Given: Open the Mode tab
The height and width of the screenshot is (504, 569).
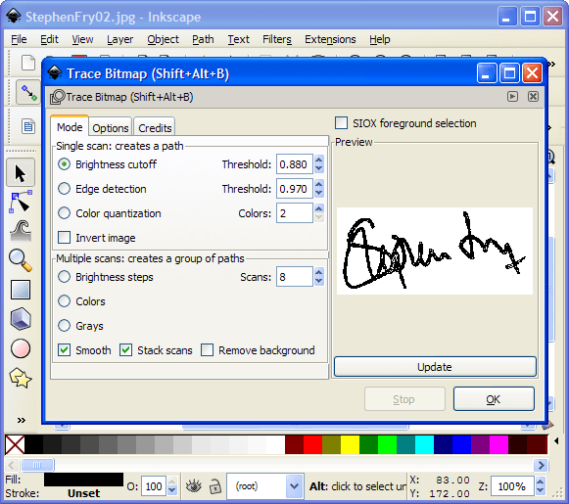Looking at the screenshot, I should tap(70, 127).
